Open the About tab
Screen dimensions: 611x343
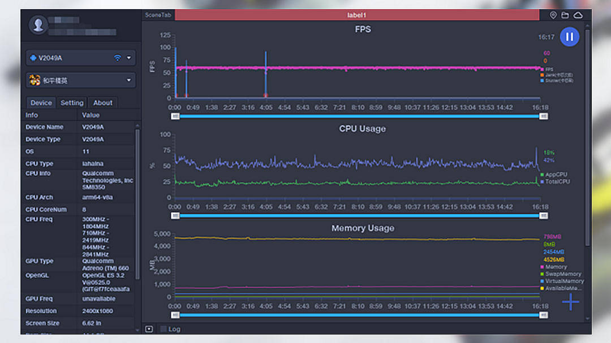coord(102,103)
